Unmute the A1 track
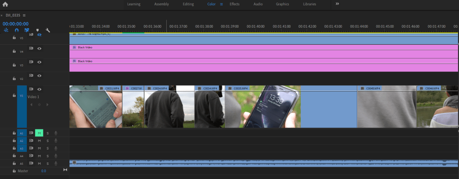This screenshot has width=459, height=179. tap(39, 133)
